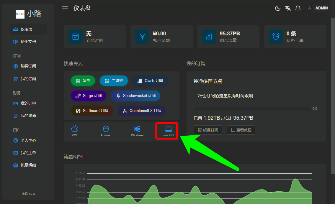Click 续费订阅 renew button

[x=208, y=130]
